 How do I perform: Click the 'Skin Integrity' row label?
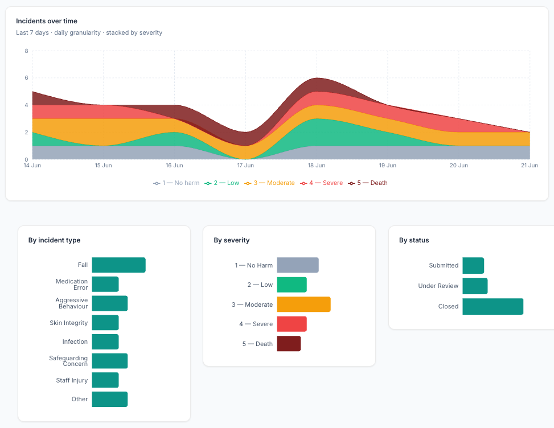pyautogui.click(x=68, y=323)
